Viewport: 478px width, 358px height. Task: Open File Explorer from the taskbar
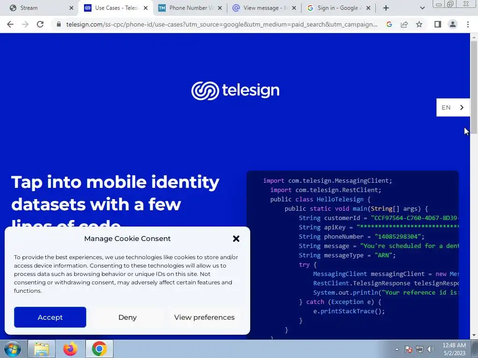tap(42, 349)
